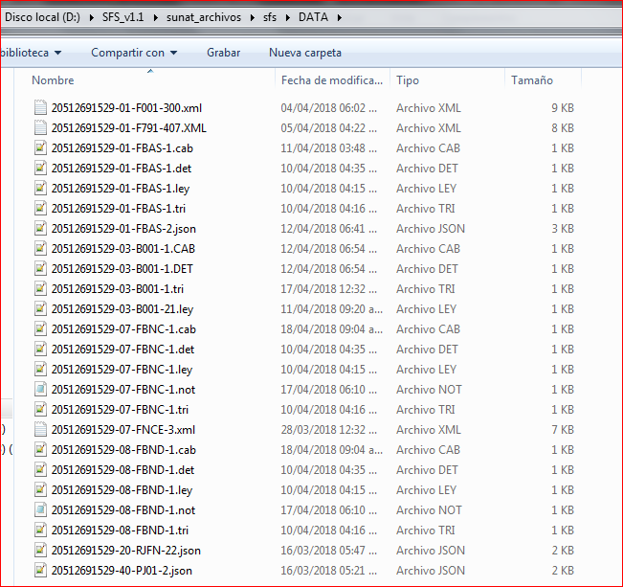This screenshot has height=587, width=623.
Task: Sort files by the Tamaño column header
Action: pyautogui.click(x=532, y=80)
